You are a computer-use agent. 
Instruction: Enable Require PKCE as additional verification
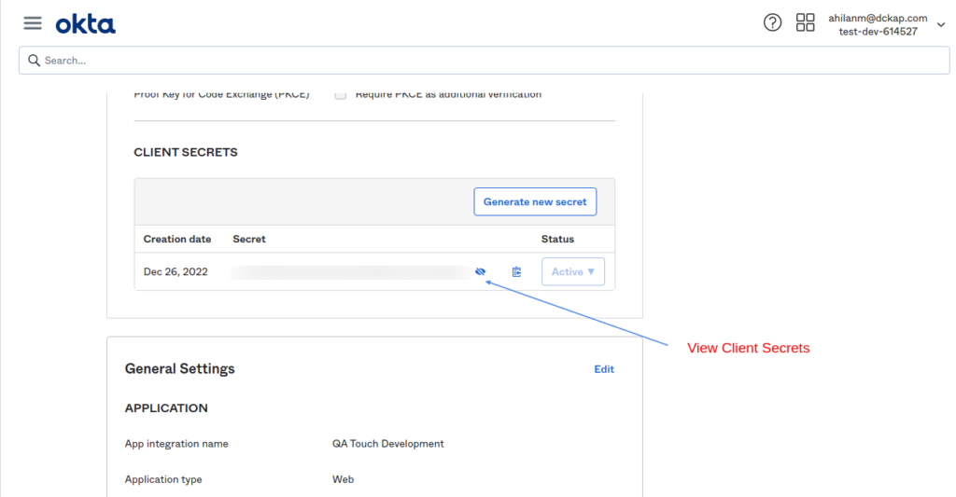(x=341, y=94)
